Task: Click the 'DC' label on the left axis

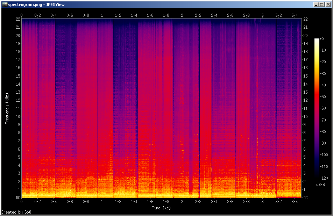Action: click(18, 198)
